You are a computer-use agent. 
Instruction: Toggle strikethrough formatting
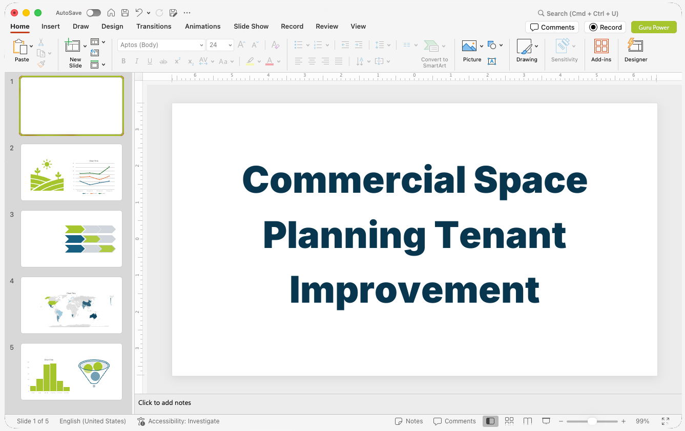(163, 61)
